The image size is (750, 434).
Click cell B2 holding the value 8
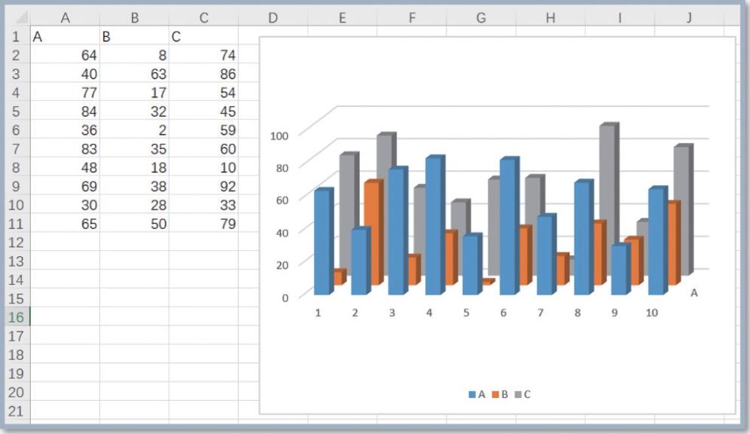(134, 55)
